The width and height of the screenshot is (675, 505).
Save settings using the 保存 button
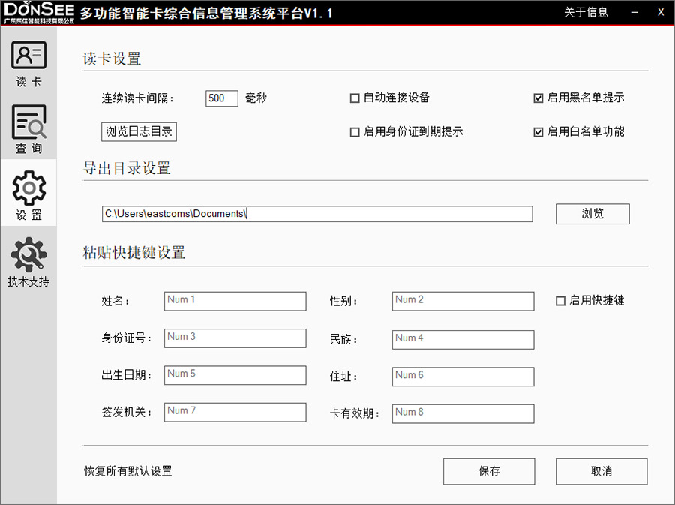point(488,471)
